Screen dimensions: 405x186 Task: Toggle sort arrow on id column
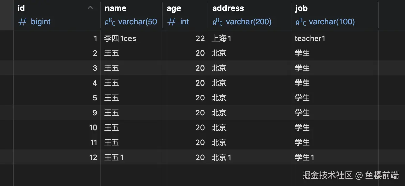pos(90,8)
